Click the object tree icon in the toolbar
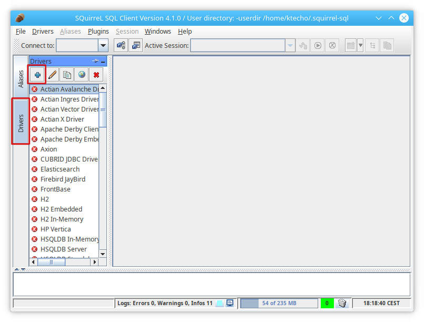The width and height of the screenshot is (424, 322). (372, 45)
